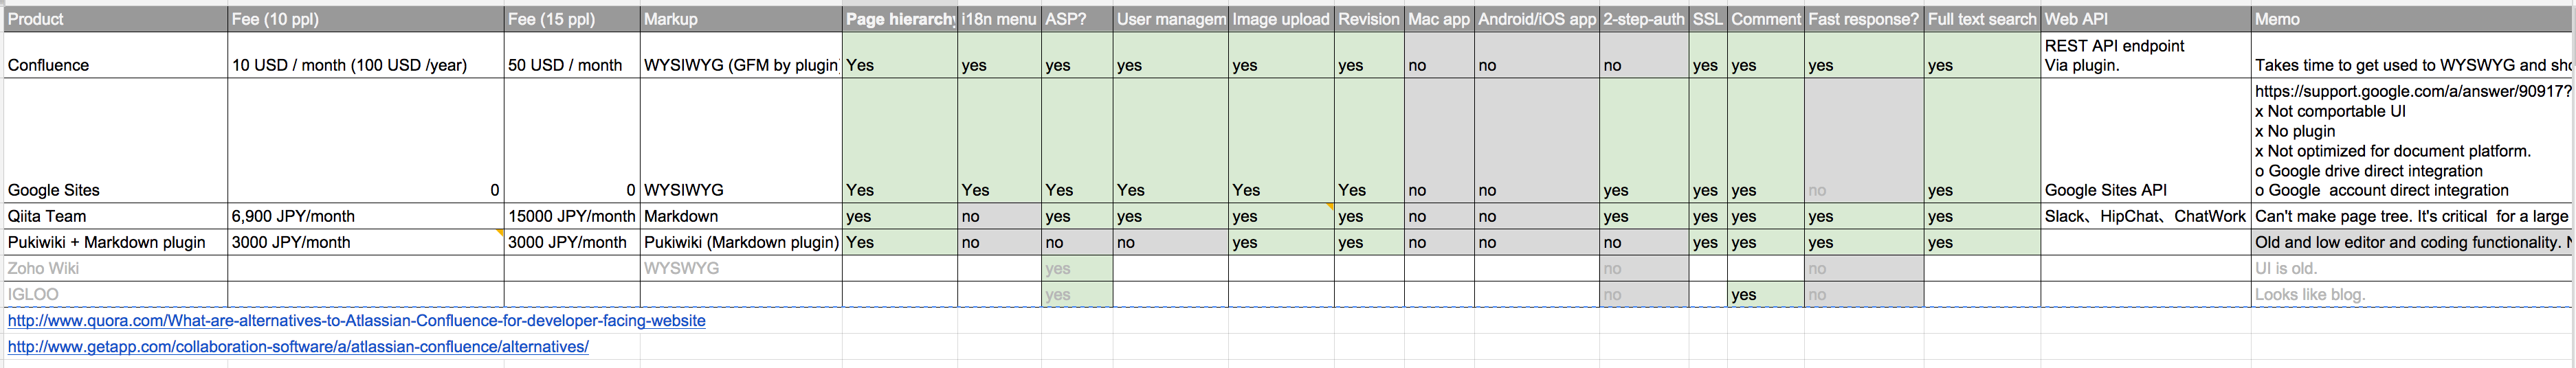Click the Full text search header

point(1982,19)
